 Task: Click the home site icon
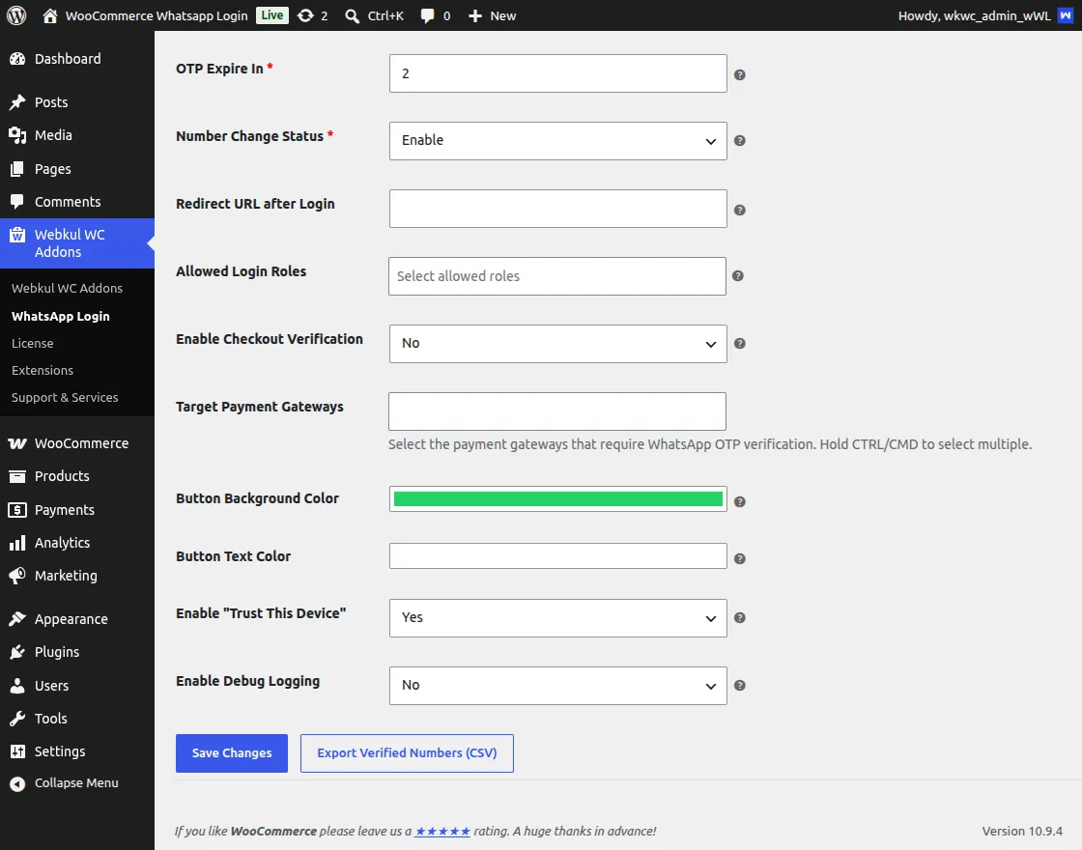pos(49,15)
